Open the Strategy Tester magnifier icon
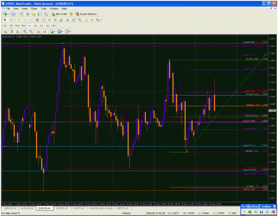Viewport: 278px width, 216px height. pos(46,14)
